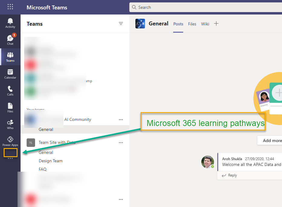Screen dimensions: 282x207
Task: Open options for Team Site with Data
Action: tap(121, 142)
